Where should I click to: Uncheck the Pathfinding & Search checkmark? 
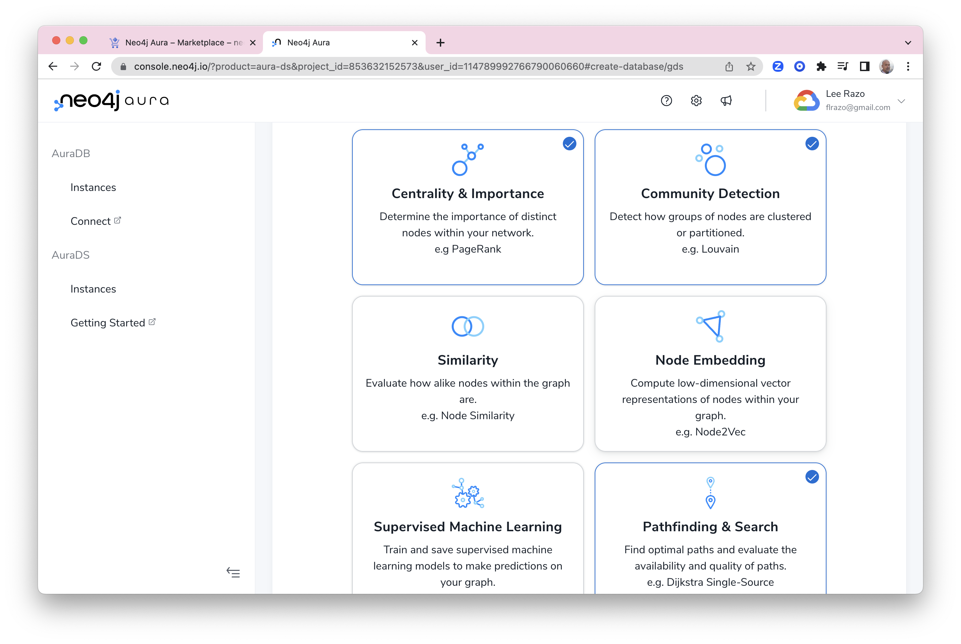click(x=812, y=477)
